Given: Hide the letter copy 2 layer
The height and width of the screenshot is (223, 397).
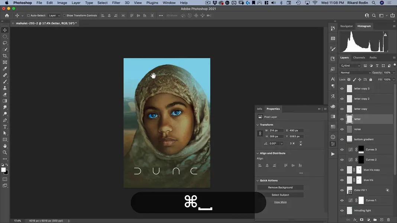Looking at the screenshot, I should coord(342,99).
